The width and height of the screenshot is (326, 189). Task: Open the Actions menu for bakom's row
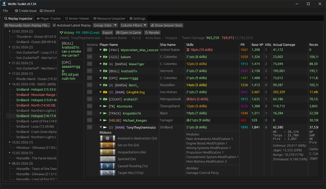click(90, 57)
